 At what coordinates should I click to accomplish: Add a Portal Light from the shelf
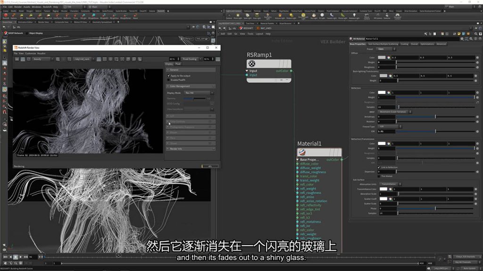[342, 15]
